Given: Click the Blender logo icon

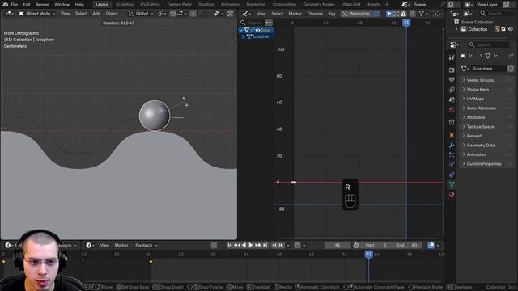Looking at the screenshot, I should (5, 4).
